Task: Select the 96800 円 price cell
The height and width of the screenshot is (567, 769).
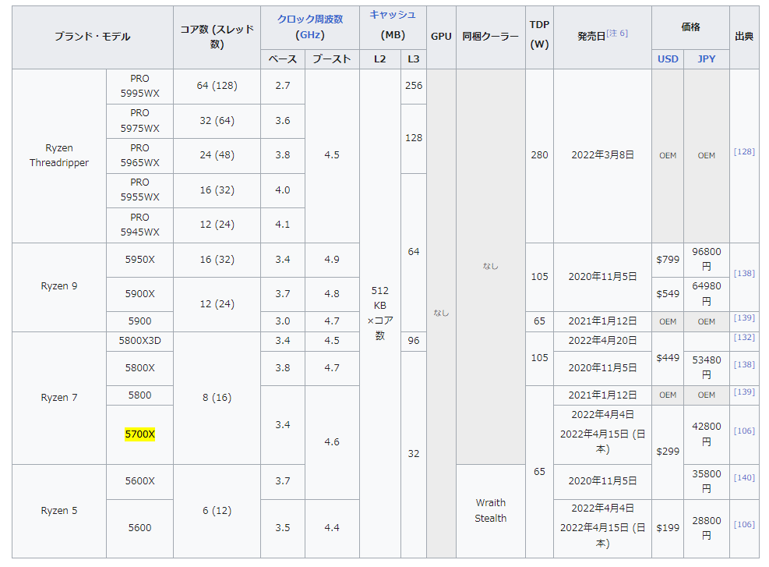Action: (706, 260)
